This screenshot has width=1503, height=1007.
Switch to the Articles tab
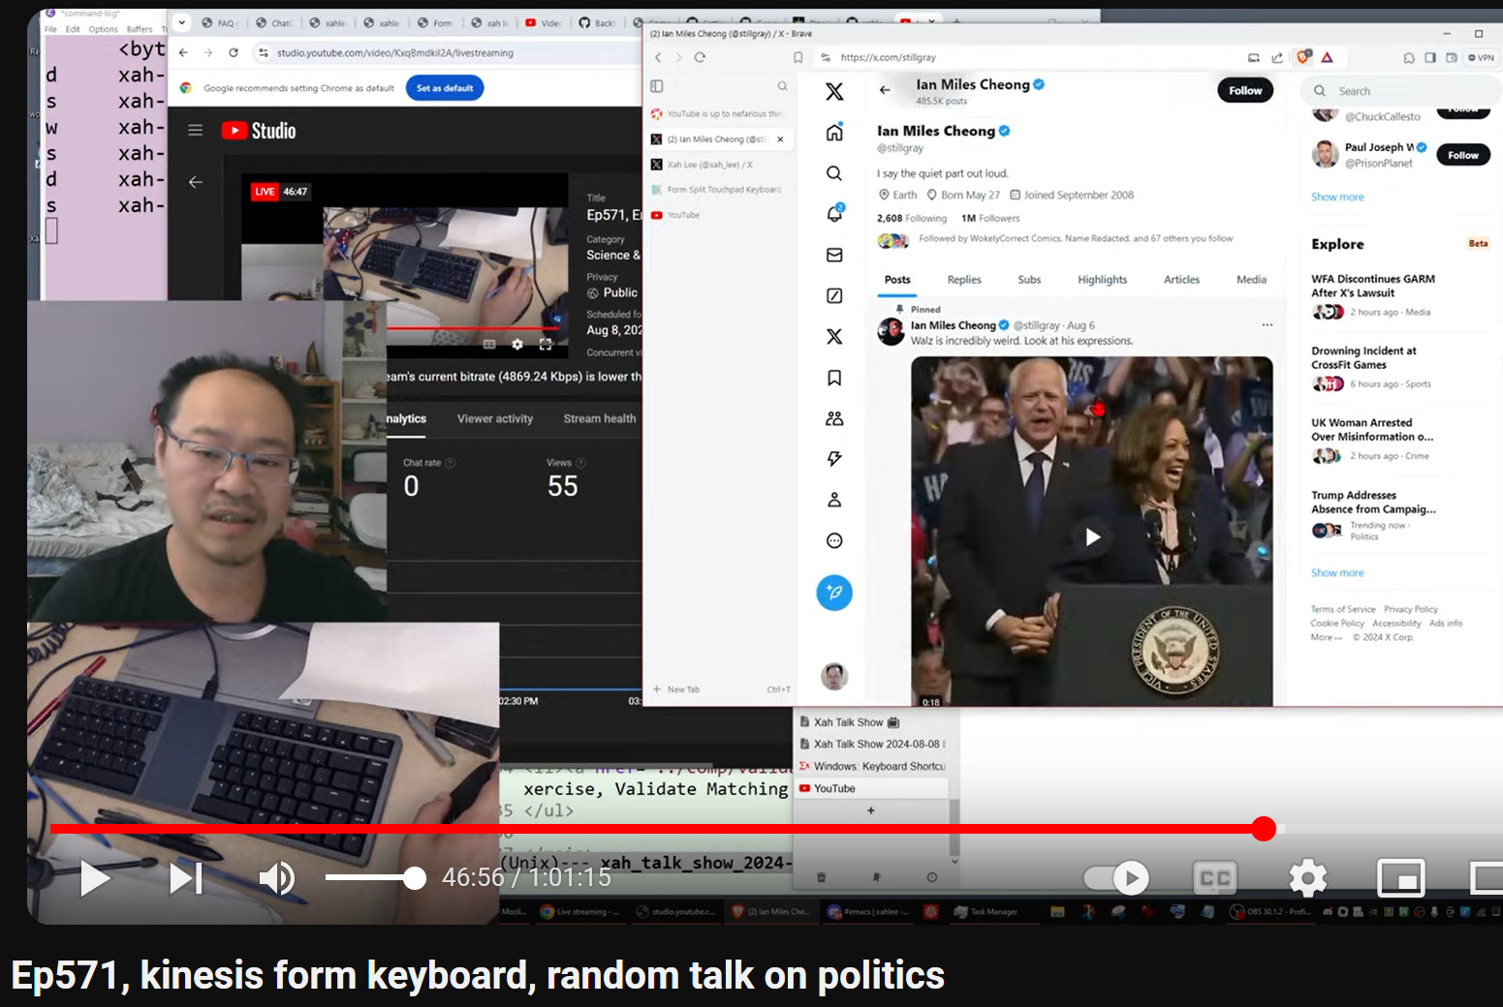coord(1181,280)
